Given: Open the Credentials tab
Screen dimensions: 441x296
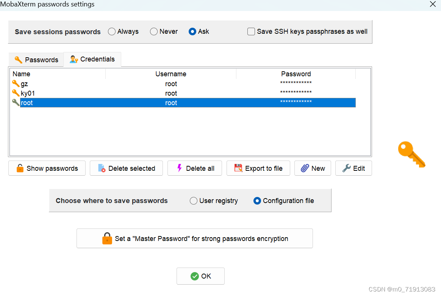Looking at the screenshot, I should (92, 60).
